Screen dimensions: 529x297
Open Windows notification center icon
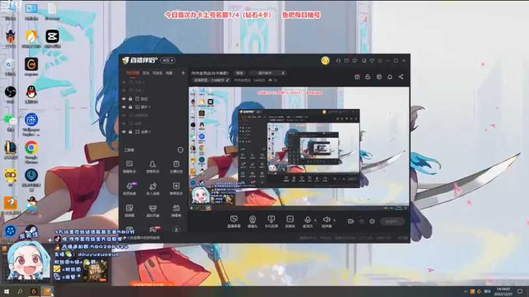pyautogui.click(x=520, y=291)
